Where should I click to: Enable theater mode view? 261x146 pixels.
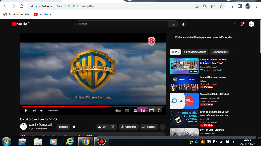coord(151,111)
